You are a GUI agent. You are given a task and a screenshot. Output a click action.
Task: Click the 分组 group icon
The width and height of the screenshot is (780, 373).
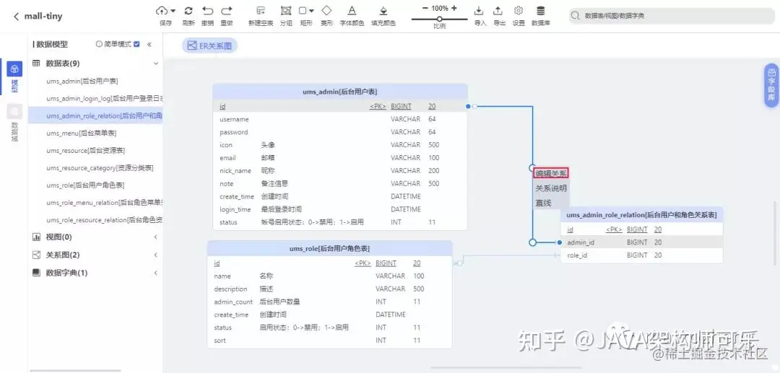pos(286,10)
